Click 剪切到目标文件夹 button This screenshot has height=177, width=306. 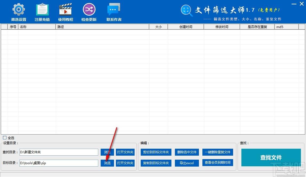tap(156, 152)
